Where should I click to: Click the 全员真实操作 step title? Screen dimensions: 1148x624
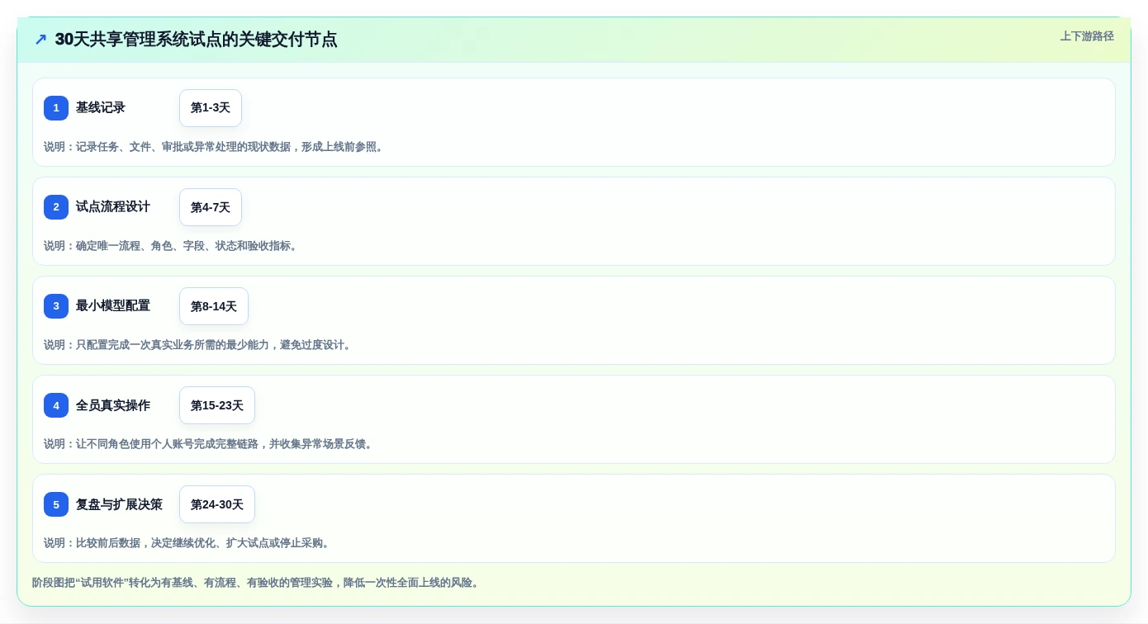[113, 405]
